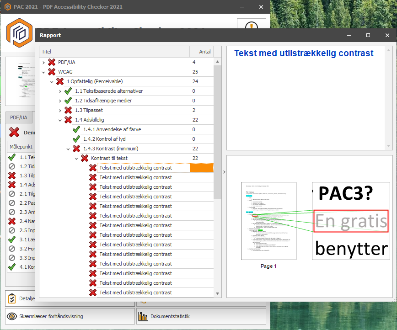This screenshot has height=330, width=397.
Task: Click tree scrollbar down arrow
Action: (218, 293)
